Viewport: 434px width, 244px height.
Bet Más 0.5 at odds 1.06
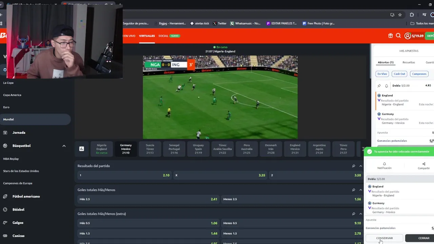click(x=148, y=223)
